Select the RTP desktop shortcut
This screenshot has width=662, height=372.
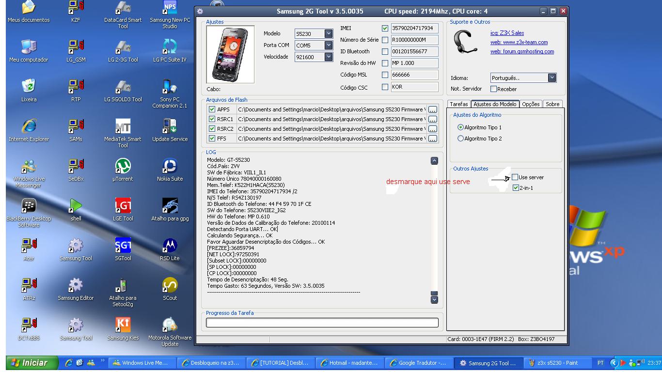point(76,91)
